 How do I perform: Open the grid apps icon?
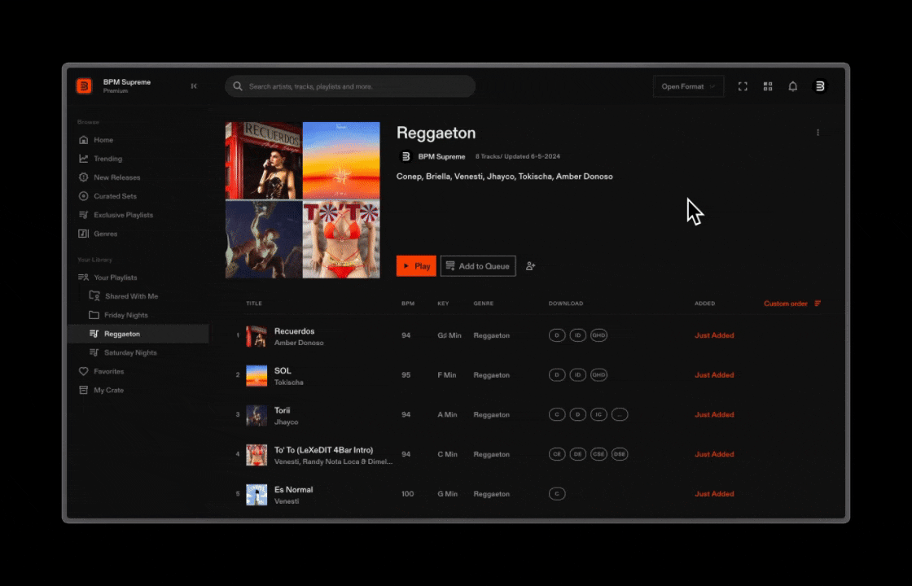click(768, 86)
